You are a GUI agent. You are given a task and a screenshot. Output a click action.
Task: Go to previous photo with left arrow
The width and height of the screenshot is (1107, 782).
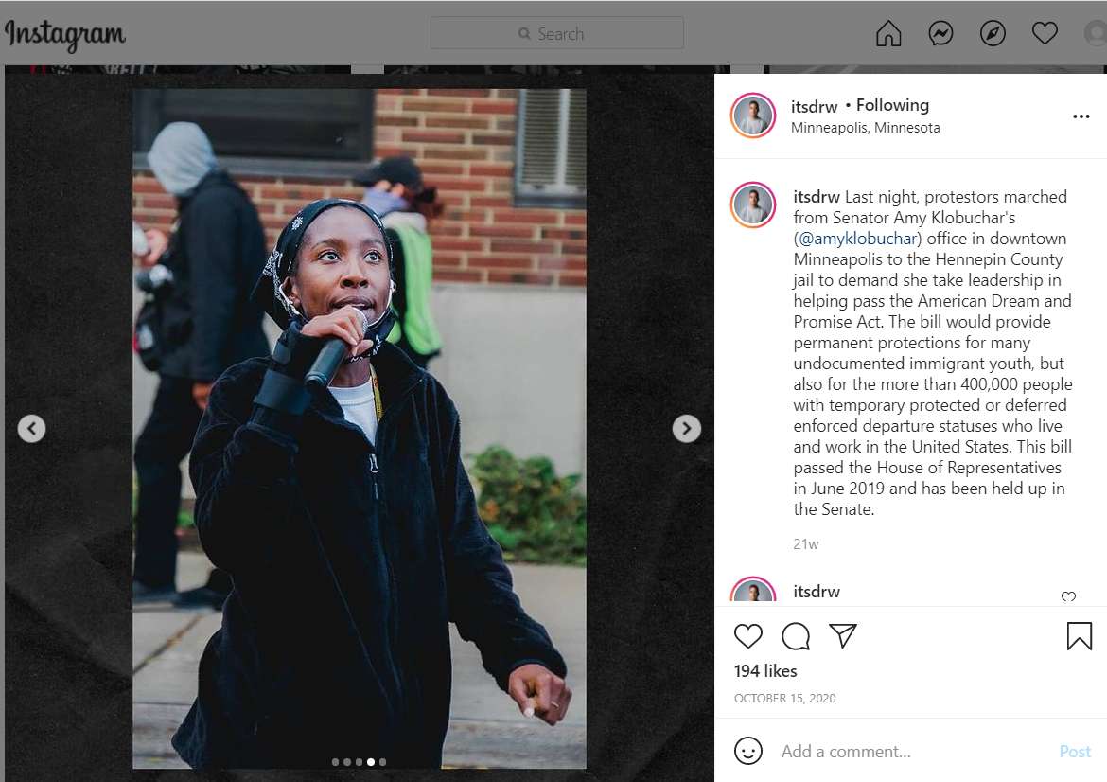32,428
